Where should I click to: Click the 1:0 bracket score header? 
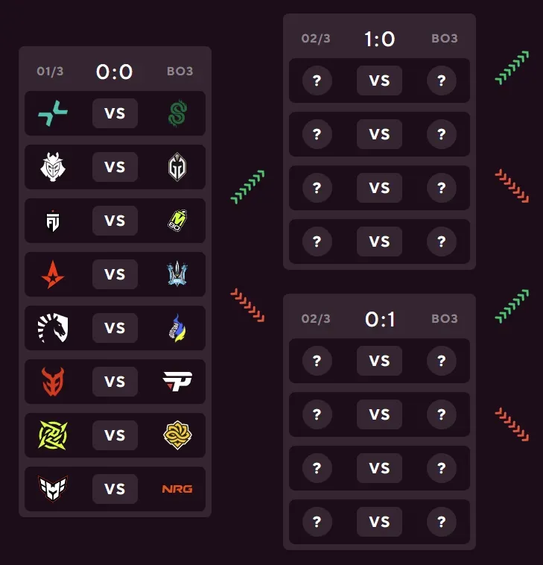pos(379,39)
